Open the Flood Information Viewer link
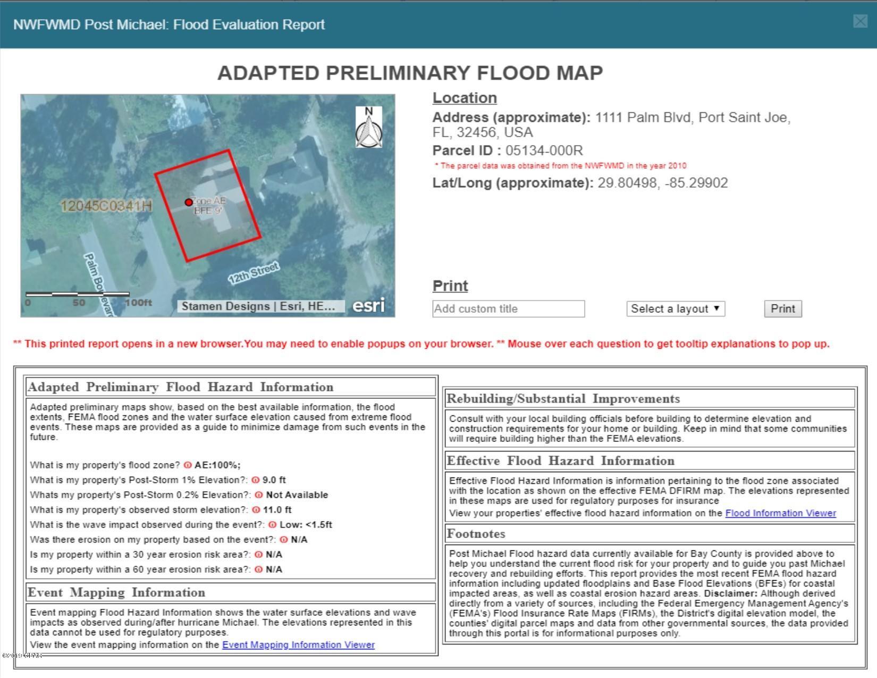The image size is (877, 678). (x=781, y=514)
